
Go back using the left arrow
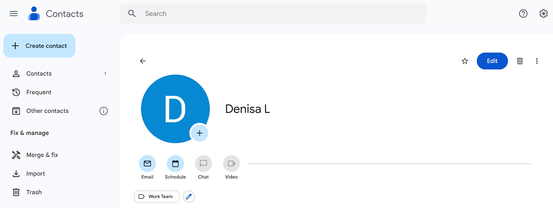click(143, 61)
